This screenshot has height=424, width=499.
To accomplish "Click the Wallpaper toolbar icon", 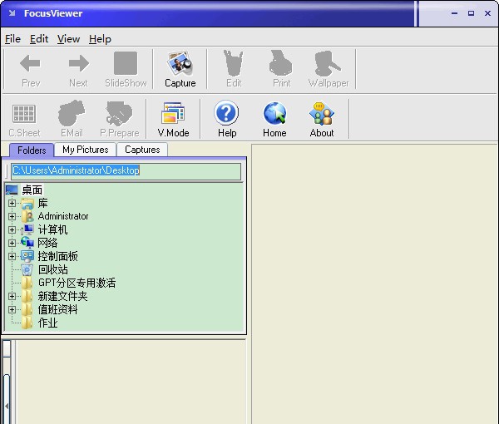I will coord(328,63).
